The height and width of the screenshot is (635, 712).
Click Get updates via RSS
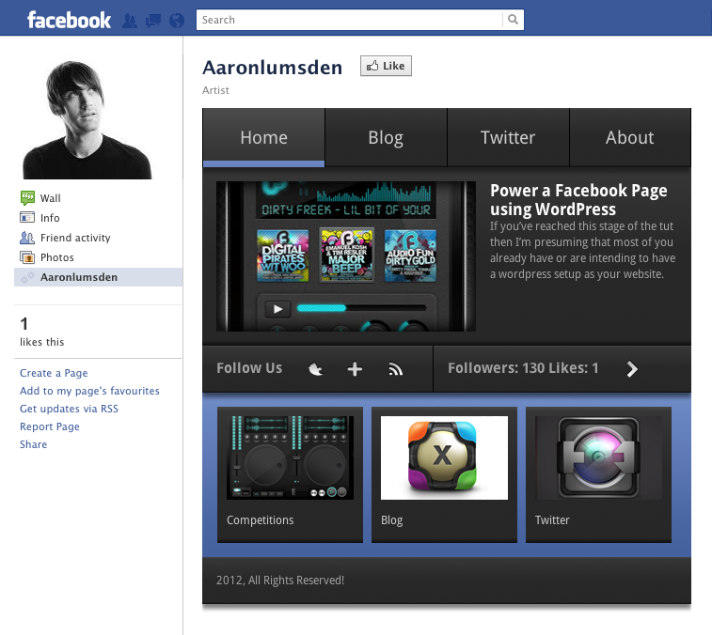pos(69,409)
